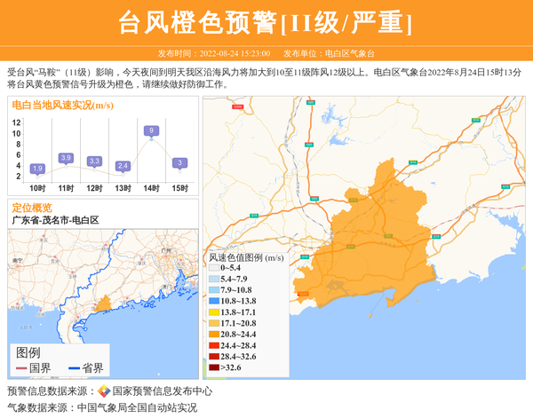Click the 13时 data point labeled 2.4
The width and height of the screenshot is (533, 418).
(123, 166)
